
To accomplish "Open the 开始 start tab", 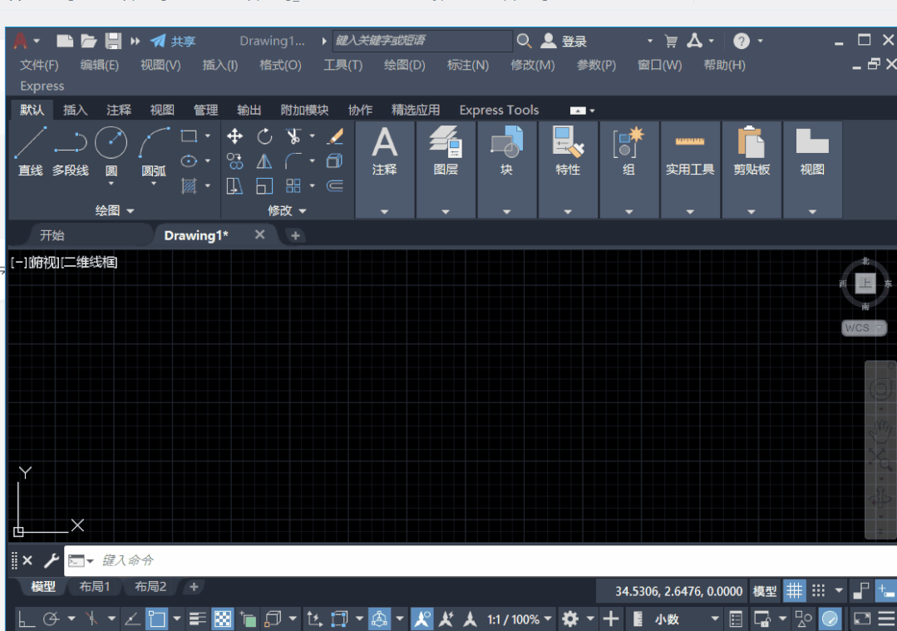I will (52, 235).
